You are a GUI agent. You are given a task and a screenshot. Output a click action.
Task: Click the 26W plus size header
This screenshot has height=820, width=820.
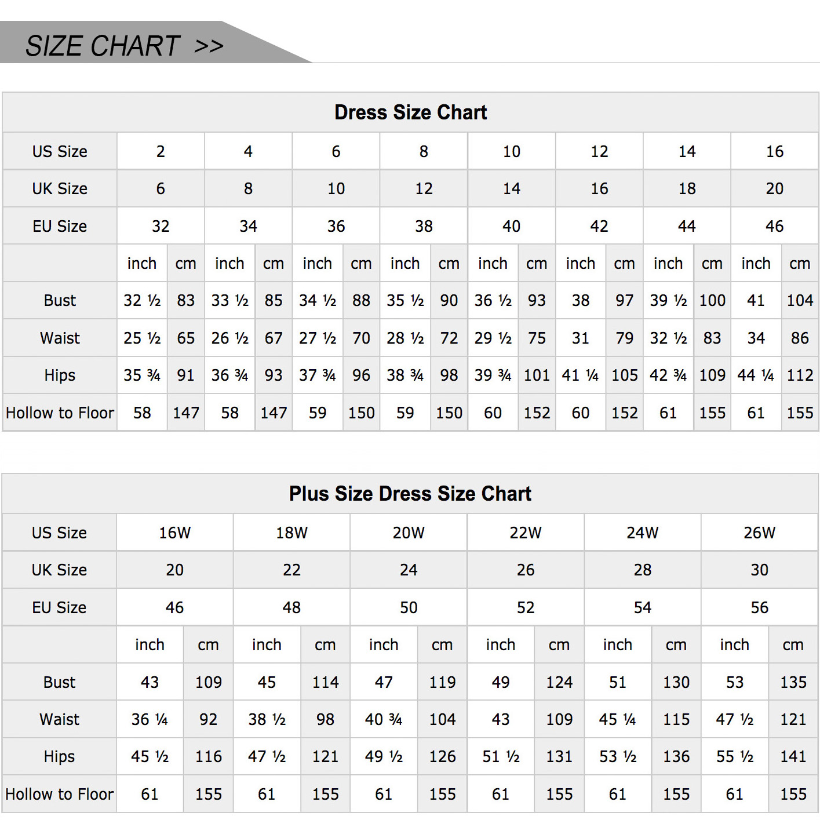(759, 533)
